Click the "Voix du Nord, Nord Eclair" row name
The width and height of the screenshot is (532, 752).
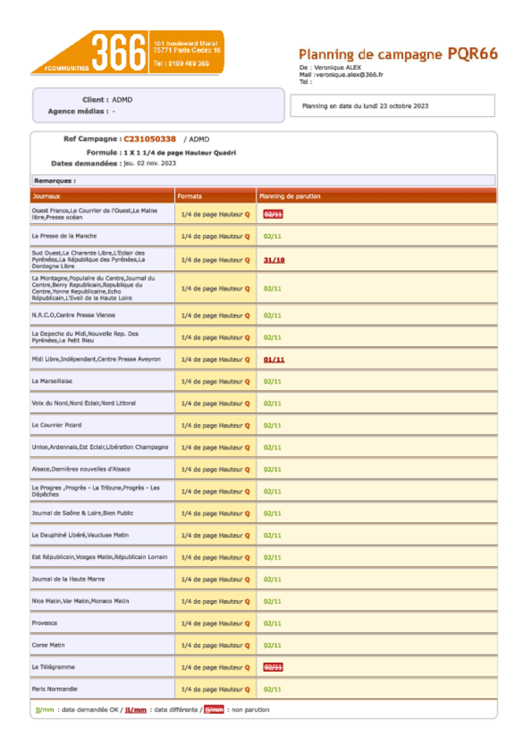(84, 403)
